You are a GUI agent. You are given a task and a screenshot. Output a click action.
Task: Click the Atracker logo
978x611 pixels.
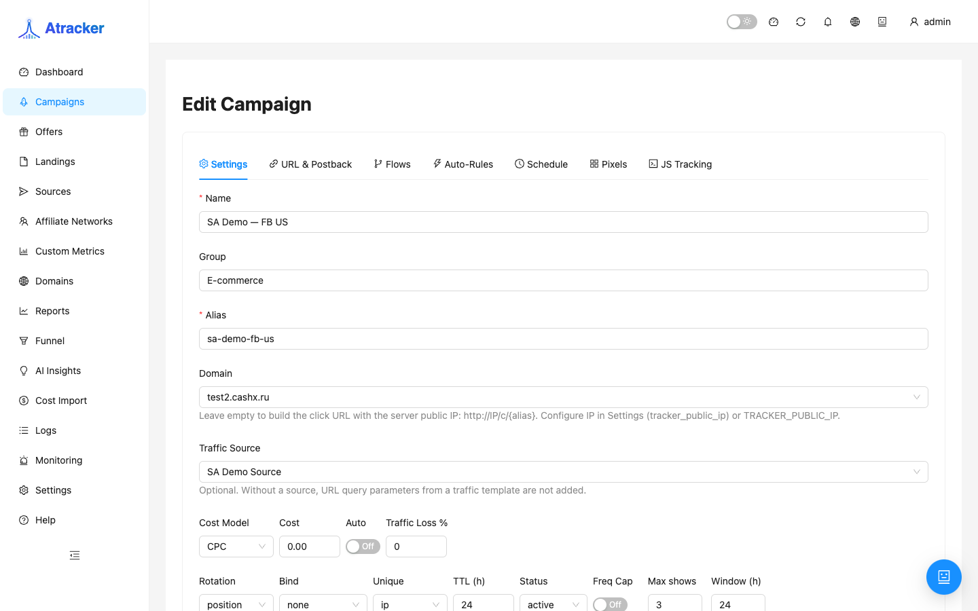pyautogui.click(x=61, y=29)
